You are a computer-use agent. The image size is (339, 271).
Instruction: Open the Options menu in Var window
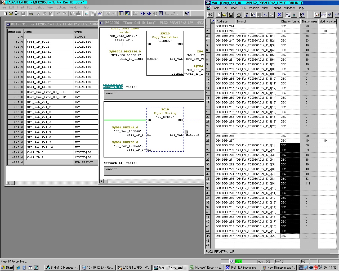click(x=276, y=8)
